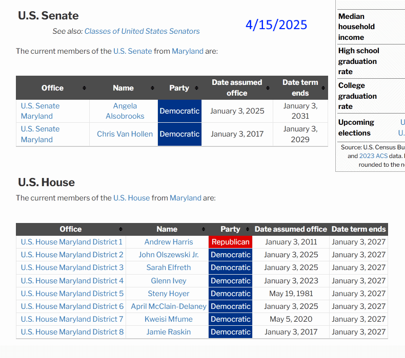Click the High school graduation rate label
The image size is (405, 358).
(358, 61)
